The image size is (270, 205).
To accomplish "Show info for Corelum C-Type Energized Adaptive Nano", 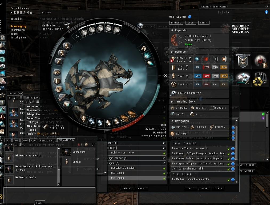I will point(233,154).
